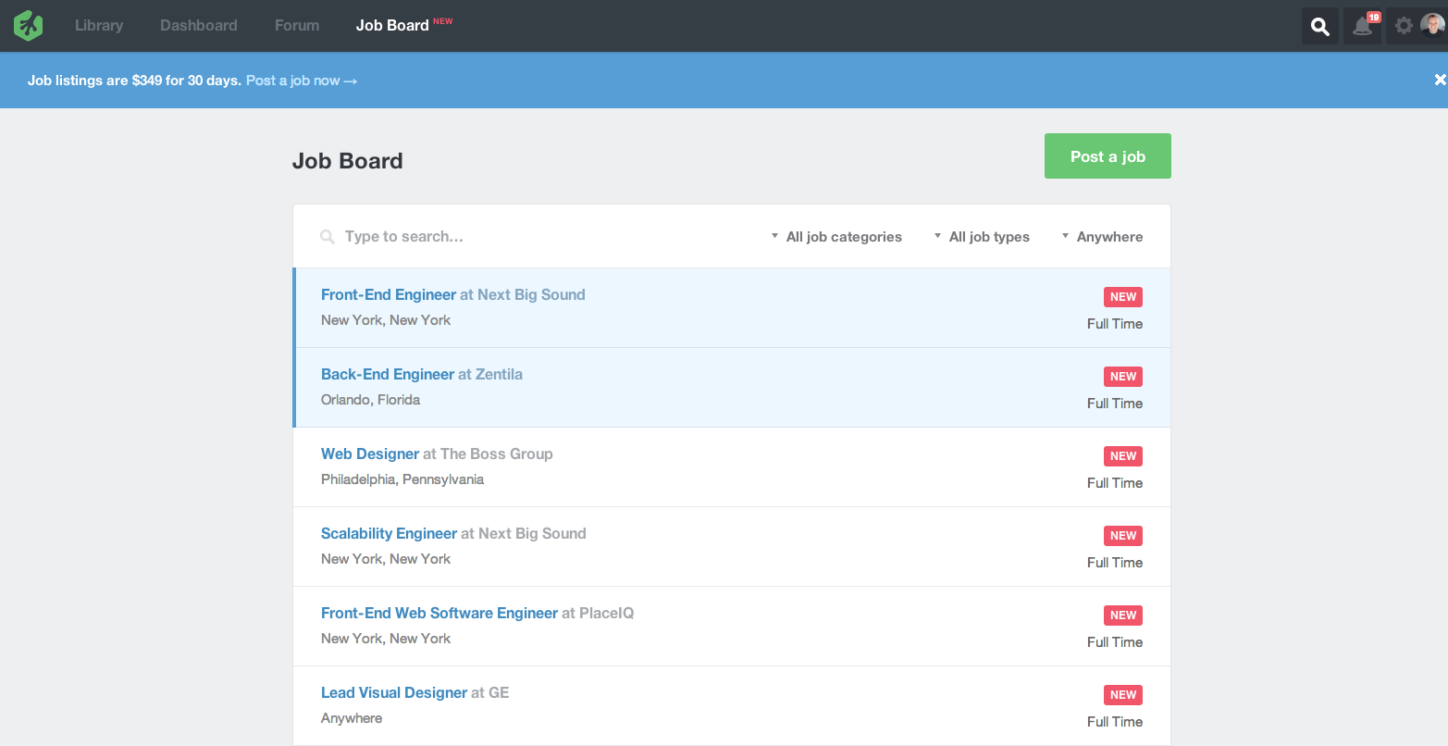Click the green Post a job button
The image size is (1448, 746).
pyautogui.click(x=1108, y=155)
